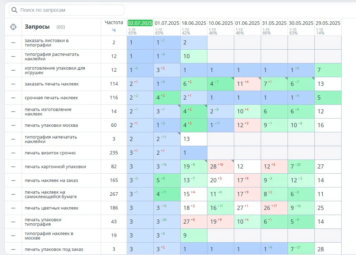Click the dash icon for 'срочная печать наклеек'
This screenshot has width=356, height=255.
point(13,98)
